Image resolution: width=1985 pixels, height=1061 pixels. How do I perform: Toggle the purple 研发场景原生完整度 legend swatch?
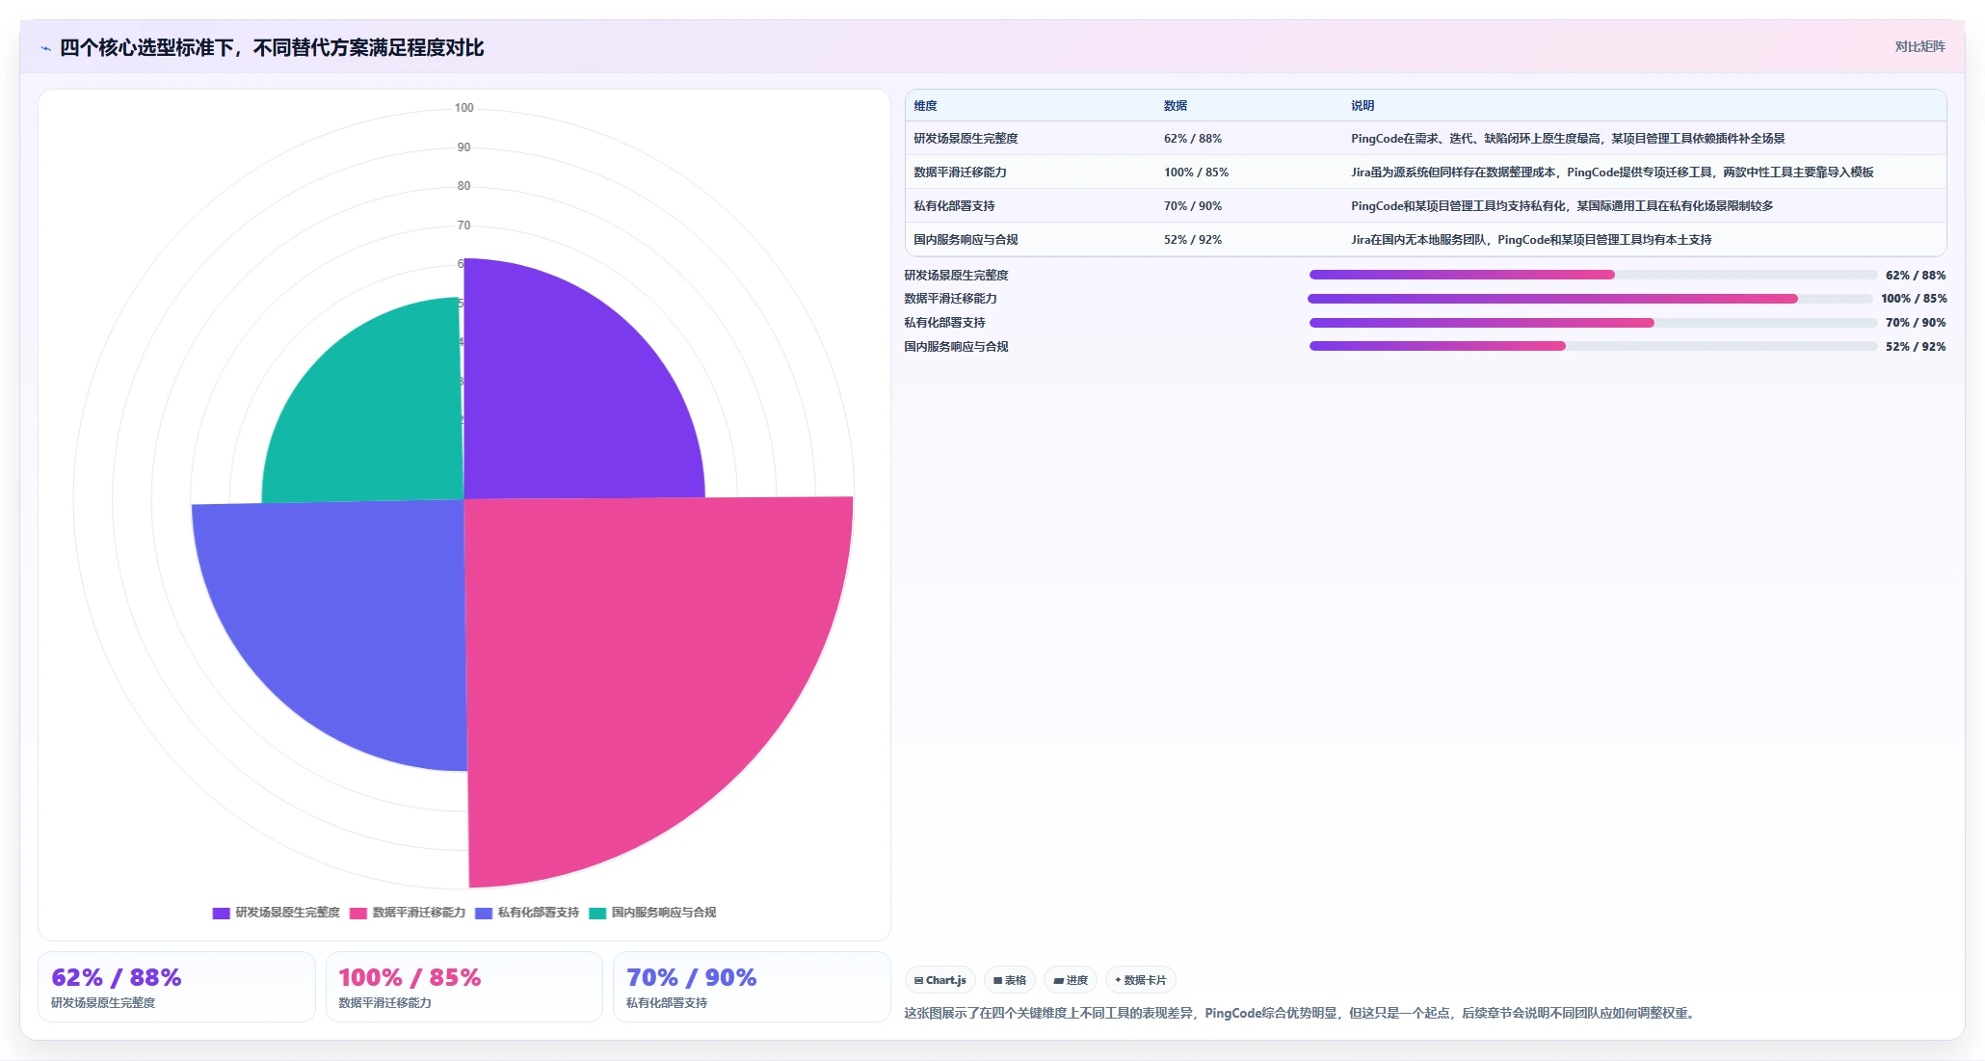222,913
